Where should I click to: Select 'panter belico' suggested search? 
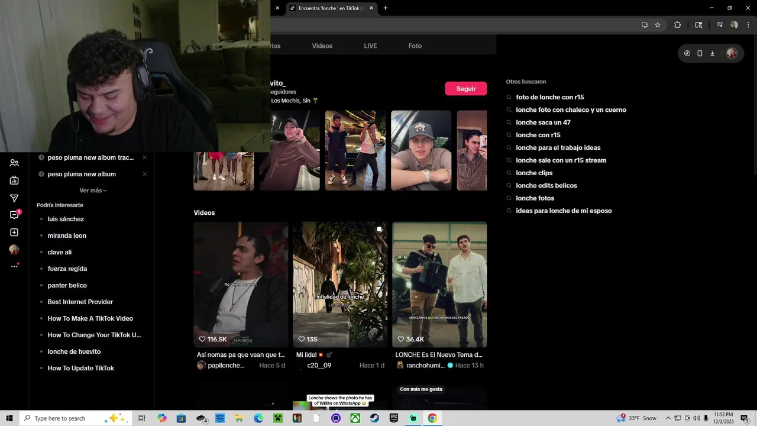click(67, 285)
